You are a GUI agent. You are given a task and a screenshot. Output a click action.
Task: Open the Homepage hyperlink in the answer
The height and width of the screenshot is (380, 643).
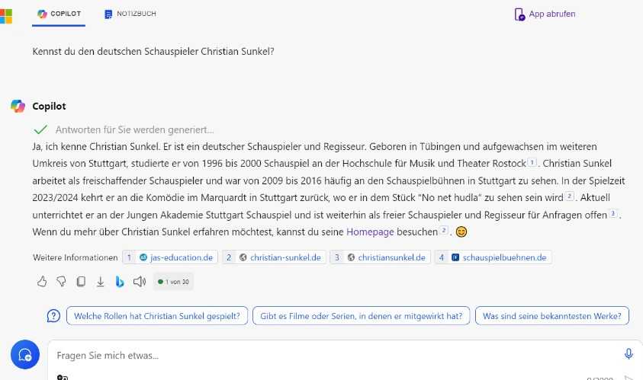pyautogui.click(x=370, y=232)
